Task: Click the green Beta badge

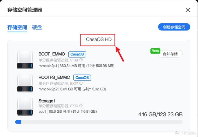Action: click(x=155, y=51)
